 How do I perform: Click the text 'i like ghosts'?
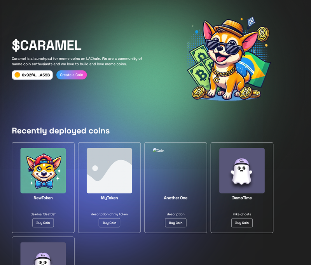(x=242, y=214)
